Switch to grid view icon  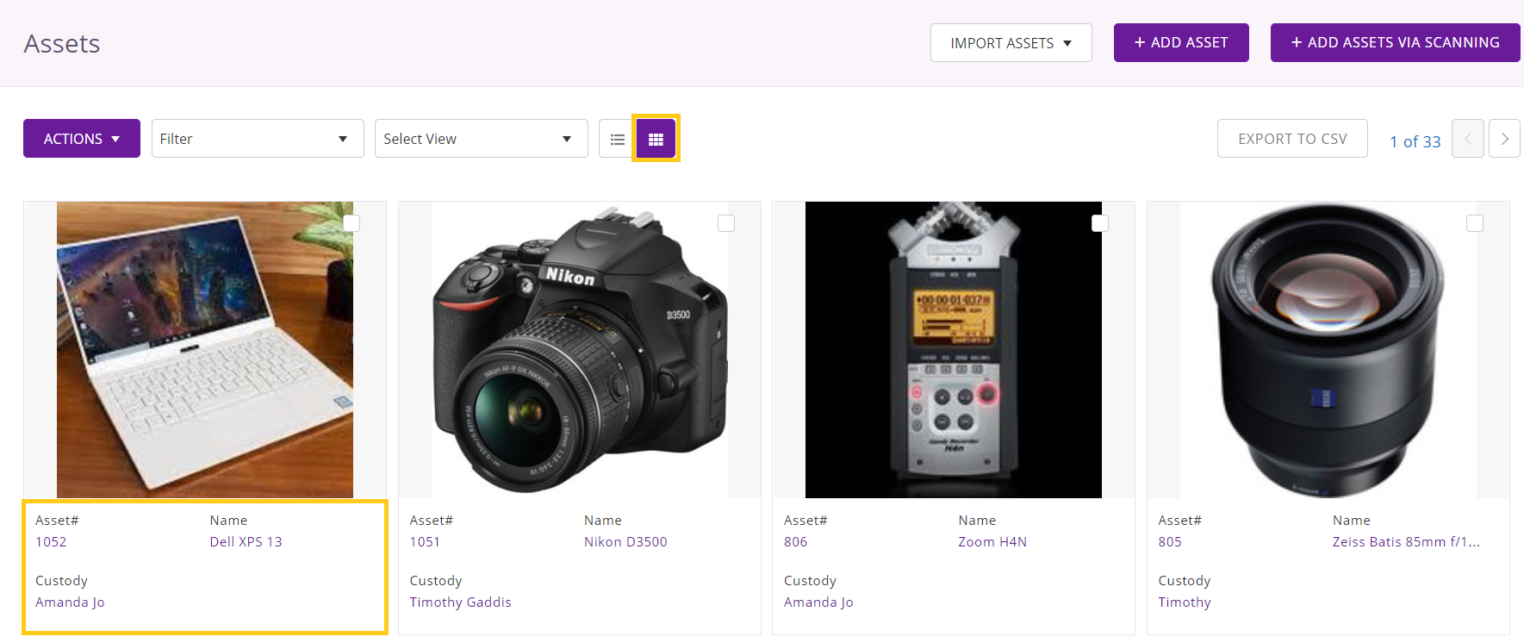coord(656,139)
